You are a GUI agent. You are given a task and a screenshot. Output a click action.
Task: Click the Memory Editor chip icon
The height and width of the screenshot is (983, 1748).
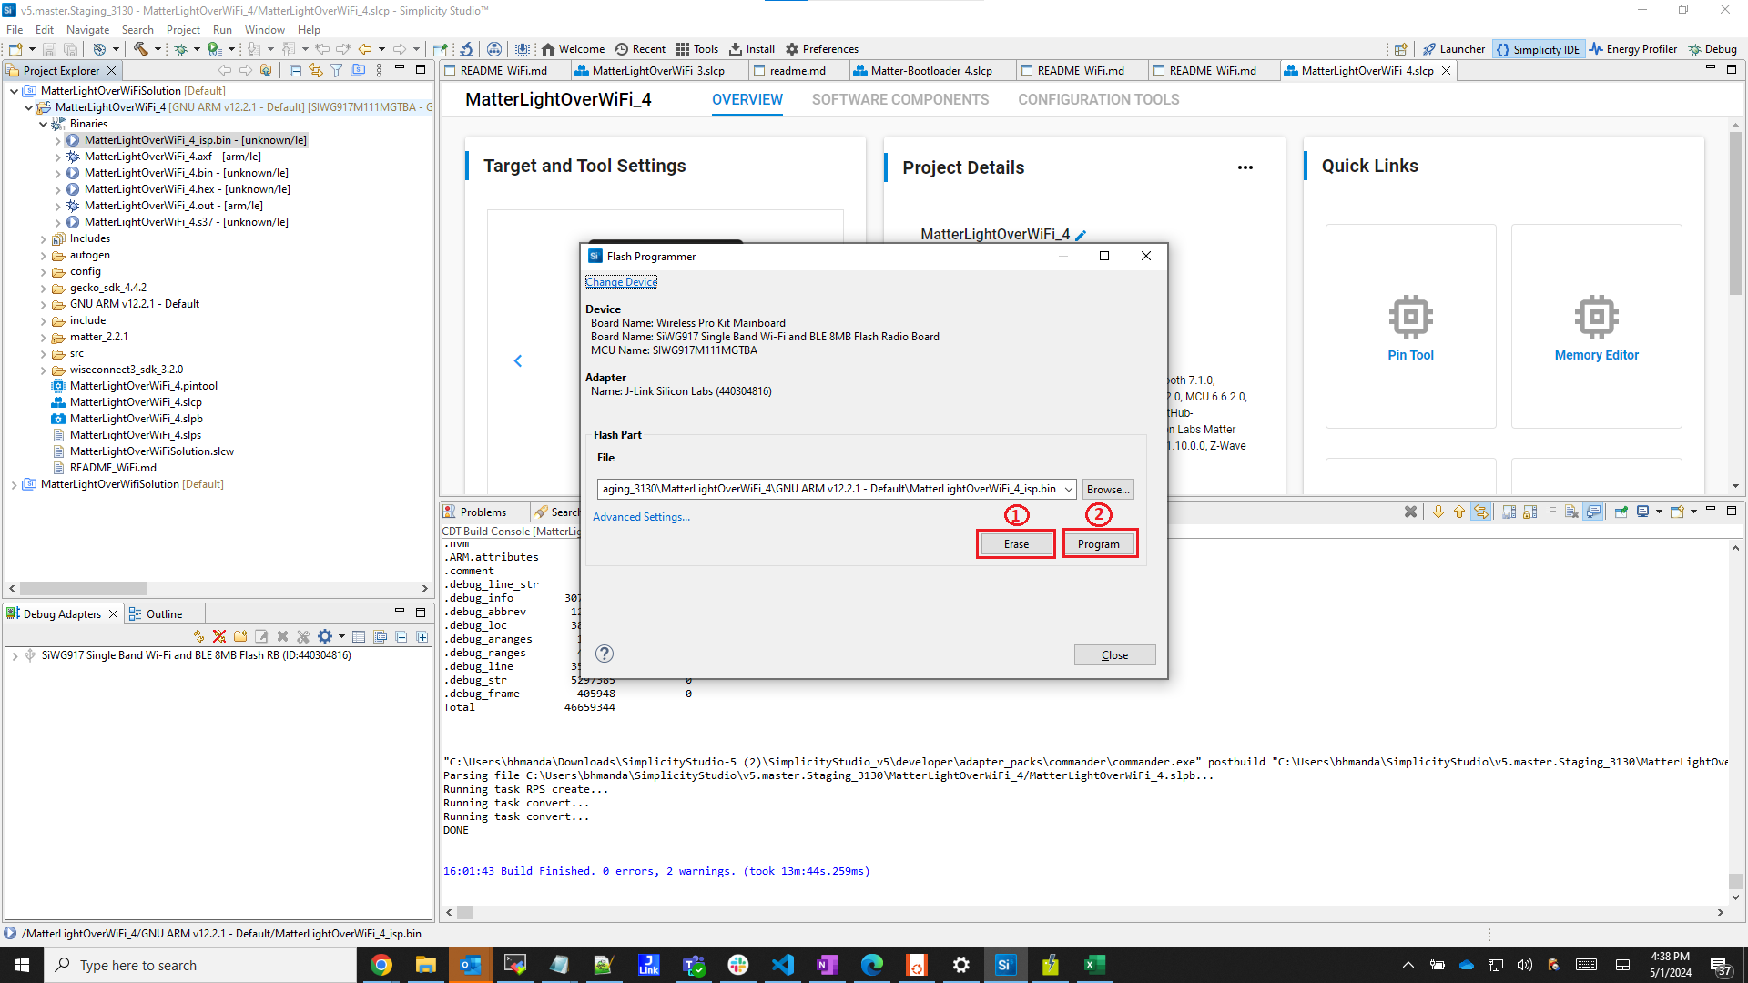(x=1596, y=316)
